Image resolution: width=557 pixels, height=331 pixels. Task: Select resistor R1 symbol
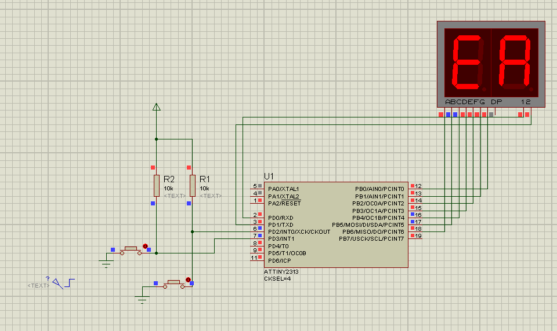(192, 186)
